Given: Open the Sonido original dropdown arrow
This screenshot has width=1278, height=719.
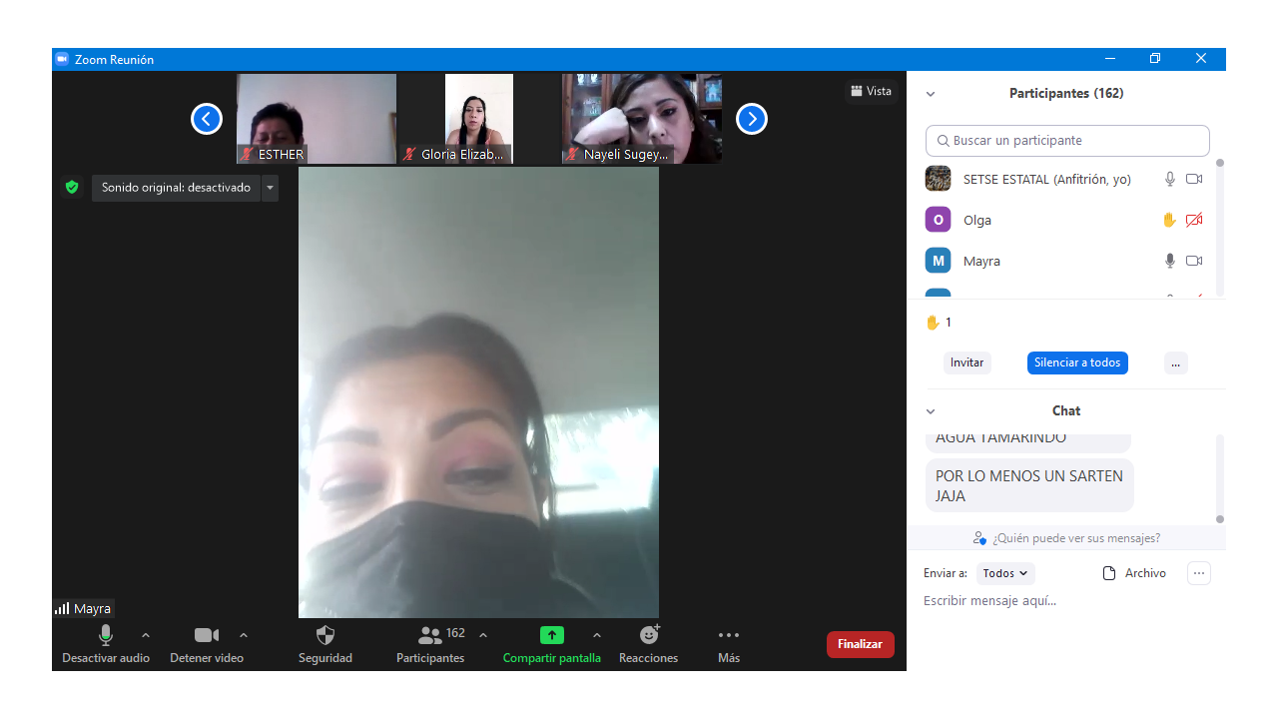Looking at the screenshot, I should (270, 188).
